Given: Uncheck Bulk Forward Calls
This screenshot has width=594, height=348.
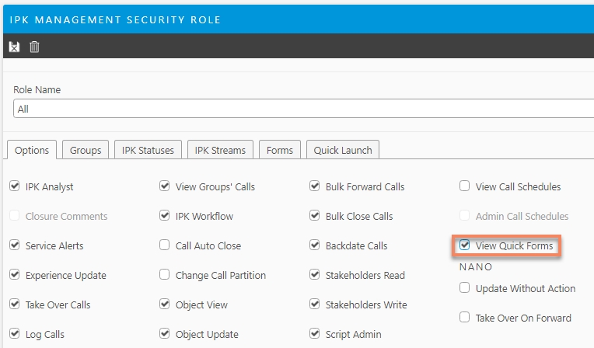Looking at the screenshot, I should [315, 186].
